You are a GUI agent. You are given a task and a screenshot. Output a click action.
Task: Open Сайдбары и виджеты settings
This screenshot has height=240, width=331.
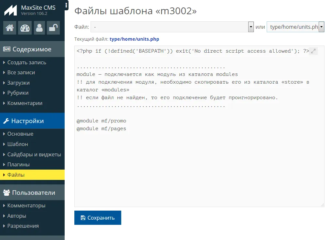[x=34, y=154]
